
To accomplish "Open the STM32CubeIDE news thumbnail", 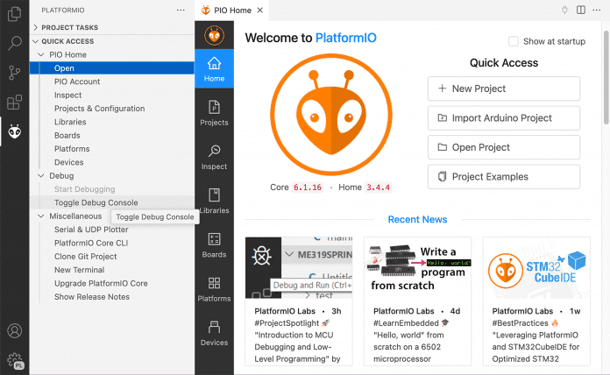I will [536, 267].
